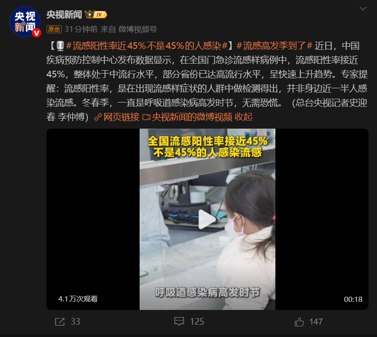Click the 125 comment count
This screenshot has width=377, height=337.
(197, 322)
